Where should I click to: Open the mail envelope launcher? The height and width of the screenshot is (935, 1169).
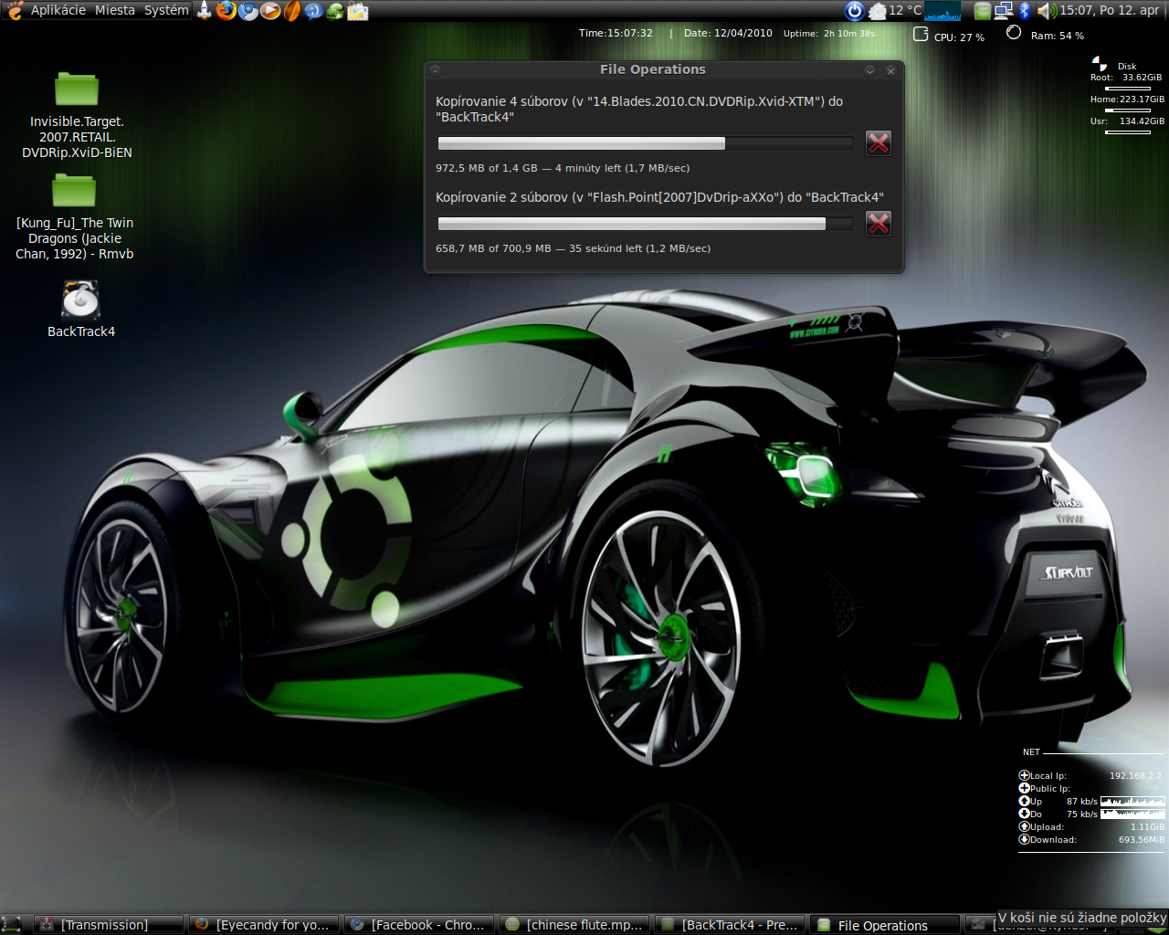(x=358, y=11)
